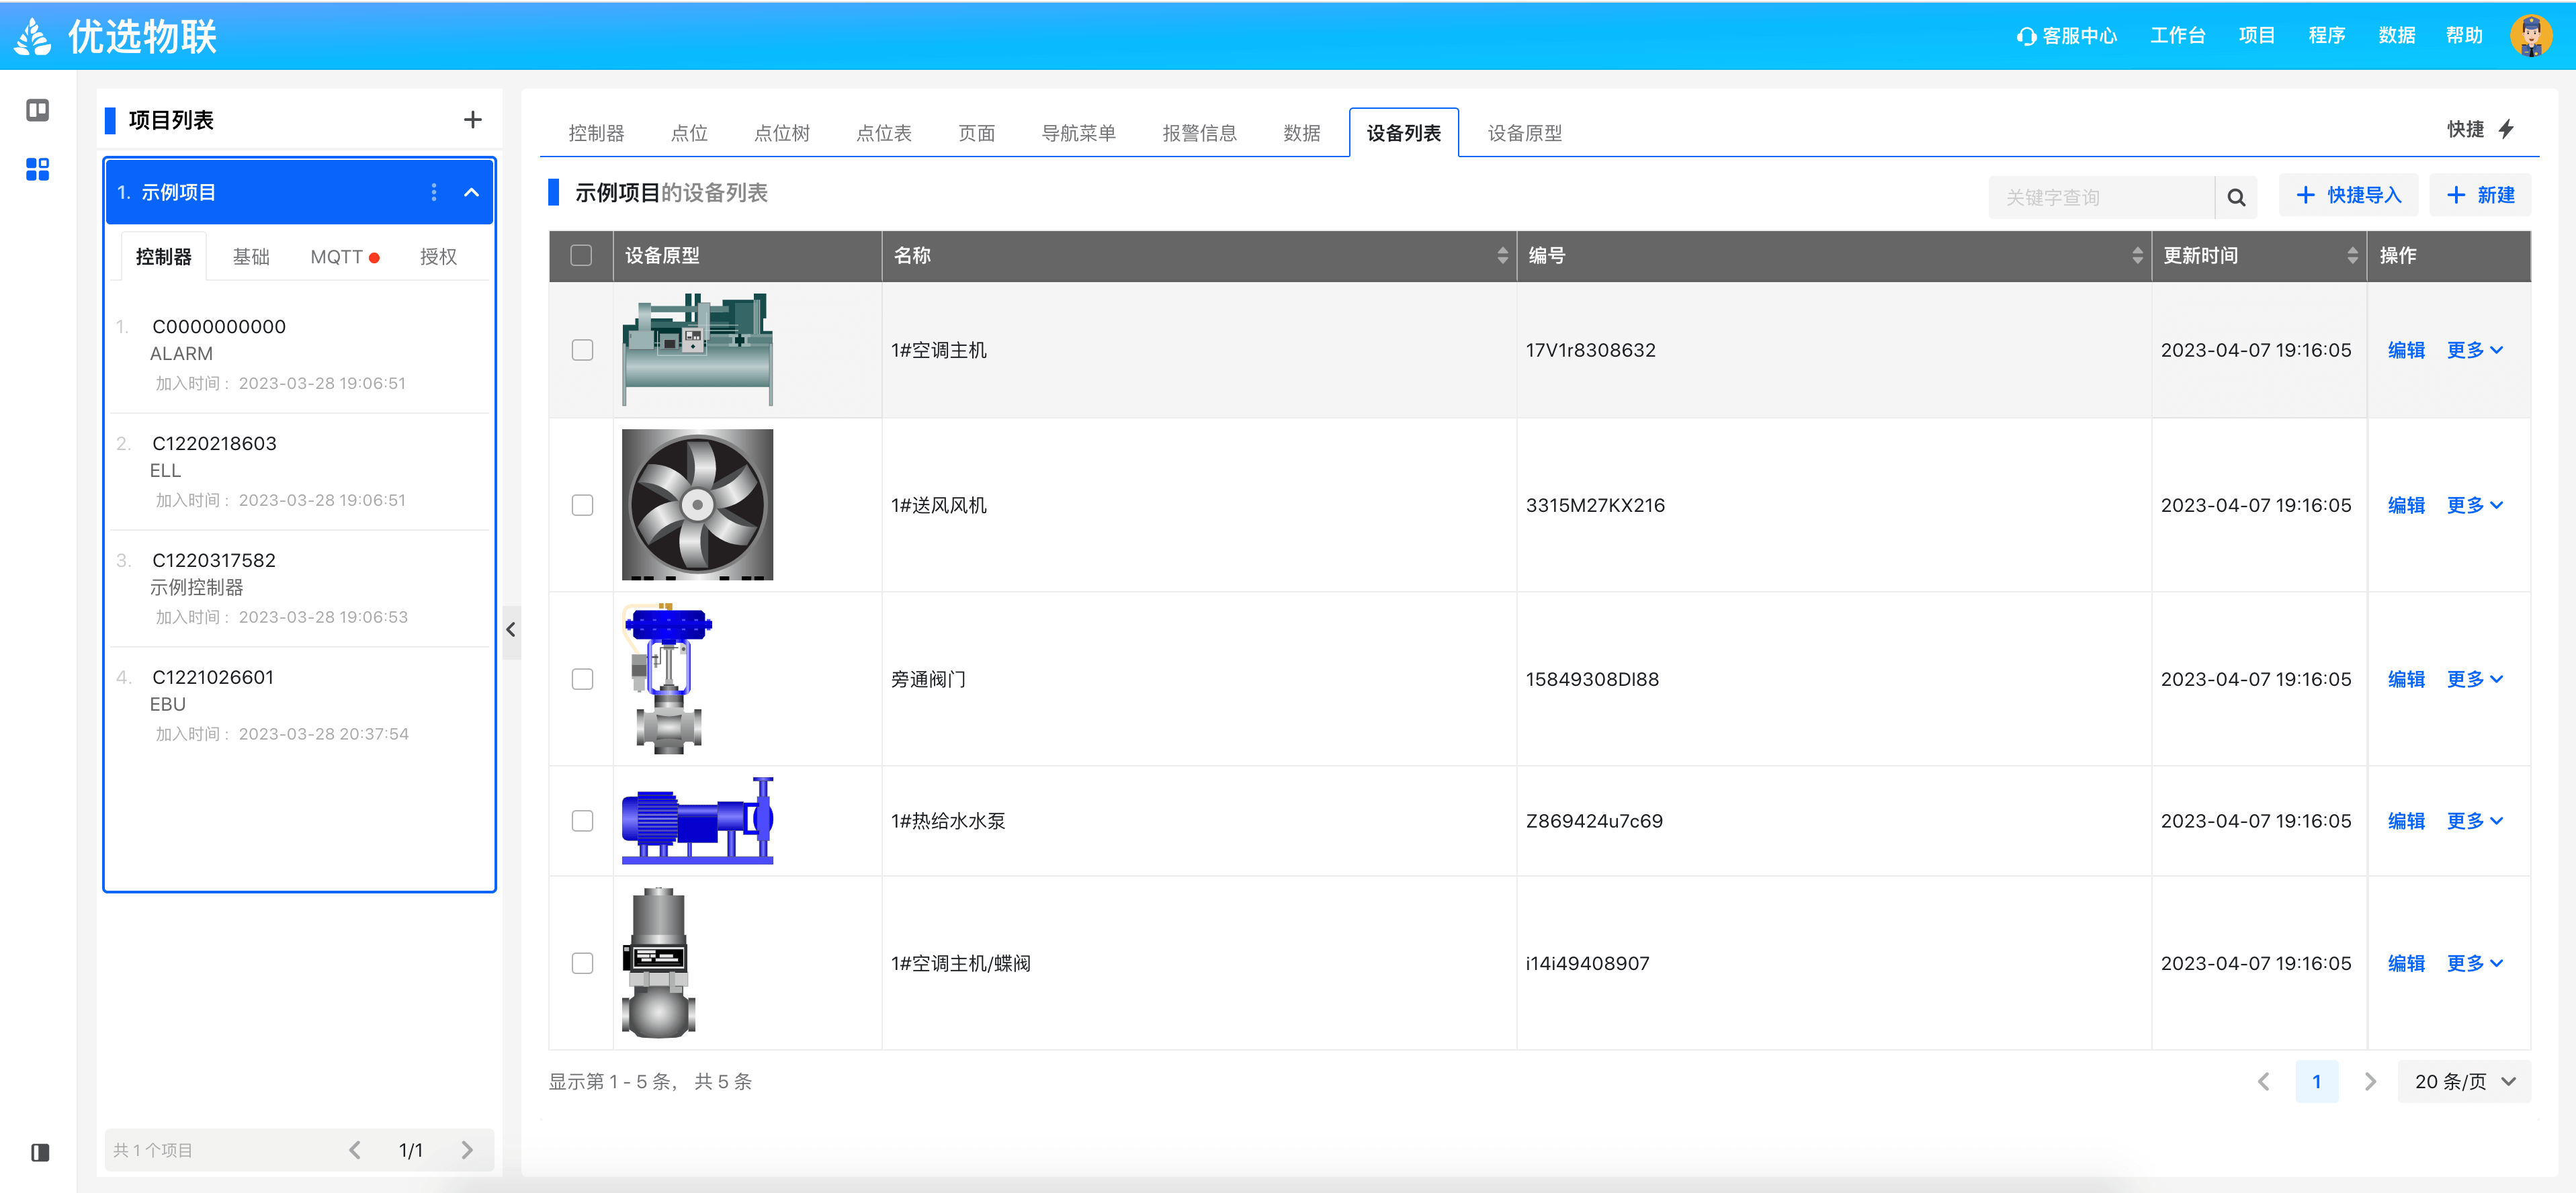Open the book panel icon in left sidebar
Viewport: 2576px width, 1193px height.
click(38, 110)
